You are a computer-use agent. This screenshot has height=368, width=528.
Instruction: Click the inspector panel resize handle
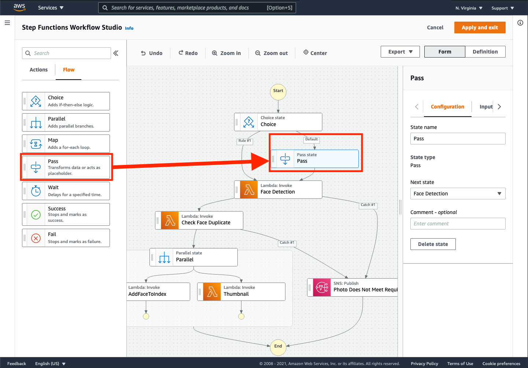click(x=400, y=207)
